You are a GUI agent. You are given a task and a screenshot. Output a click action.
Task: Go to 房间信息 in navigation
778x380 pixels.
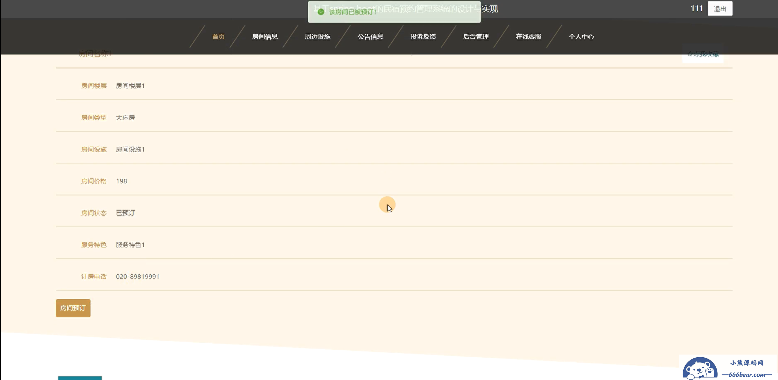(265, 37)
